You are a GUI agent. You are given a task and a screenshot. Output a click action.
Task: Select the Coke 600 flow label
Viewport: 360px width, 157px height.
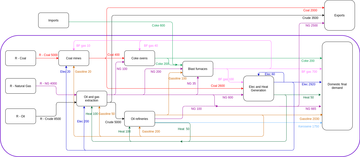coord(158,25)
